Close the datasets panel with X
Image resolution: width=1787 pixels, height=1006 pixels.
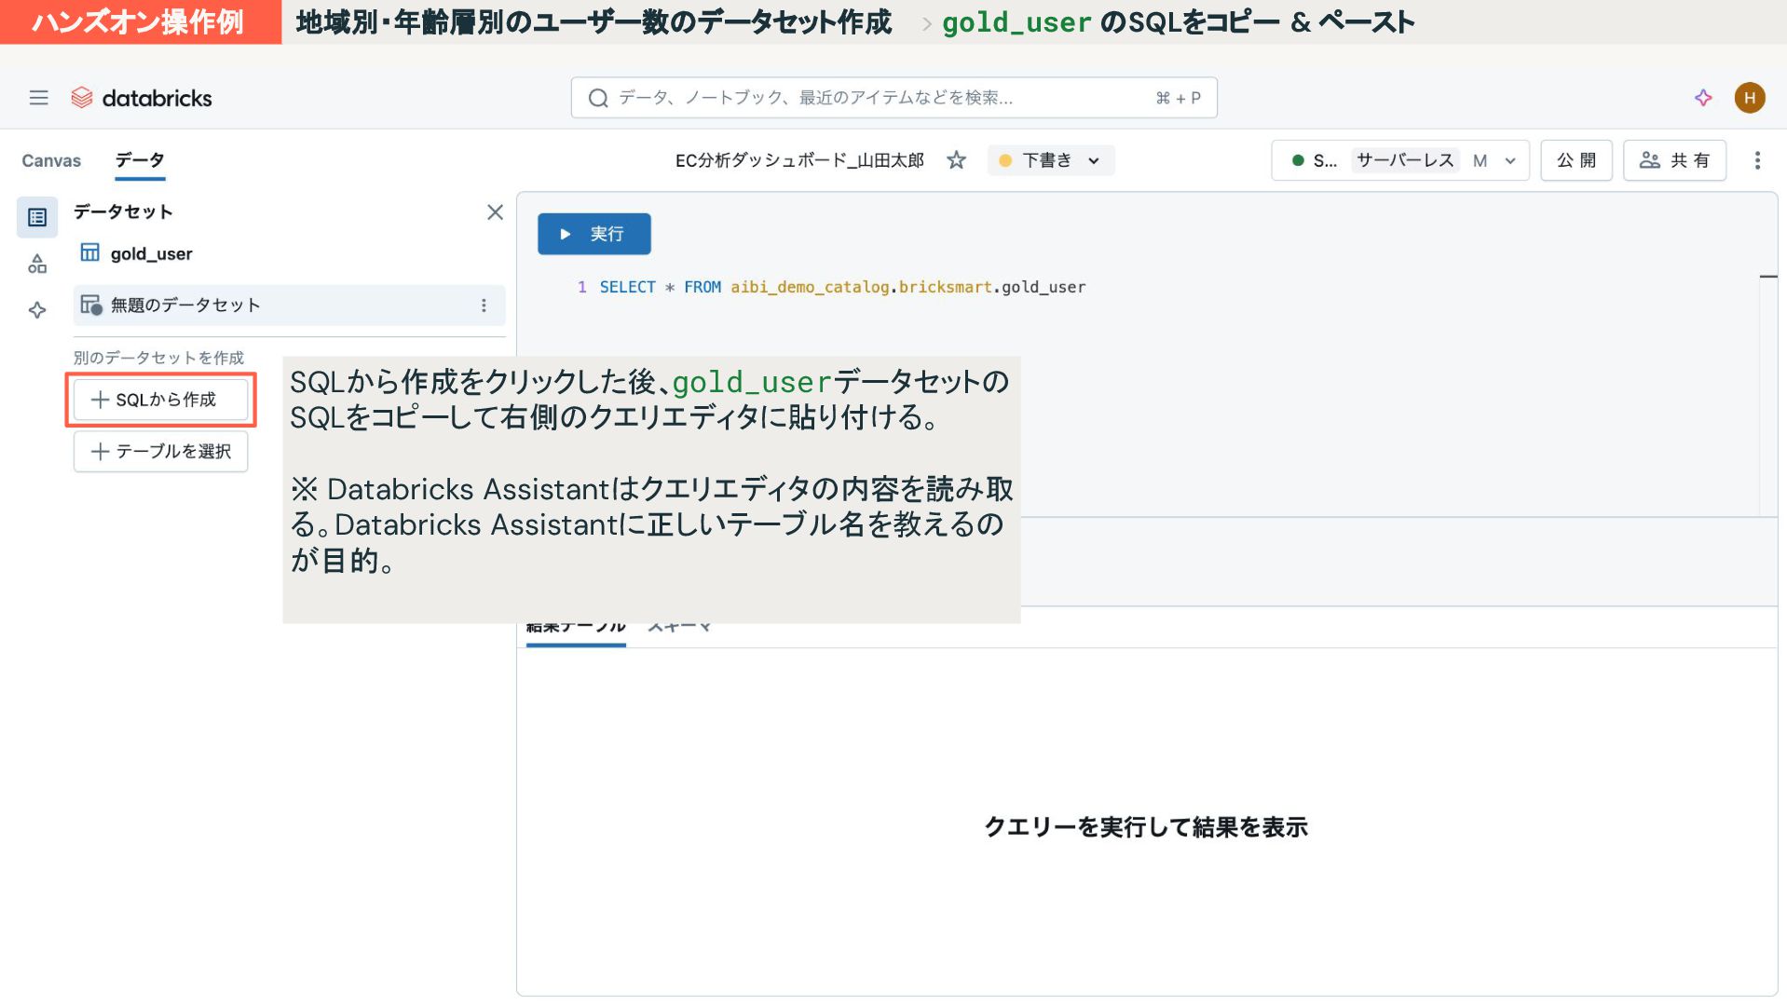495,212
